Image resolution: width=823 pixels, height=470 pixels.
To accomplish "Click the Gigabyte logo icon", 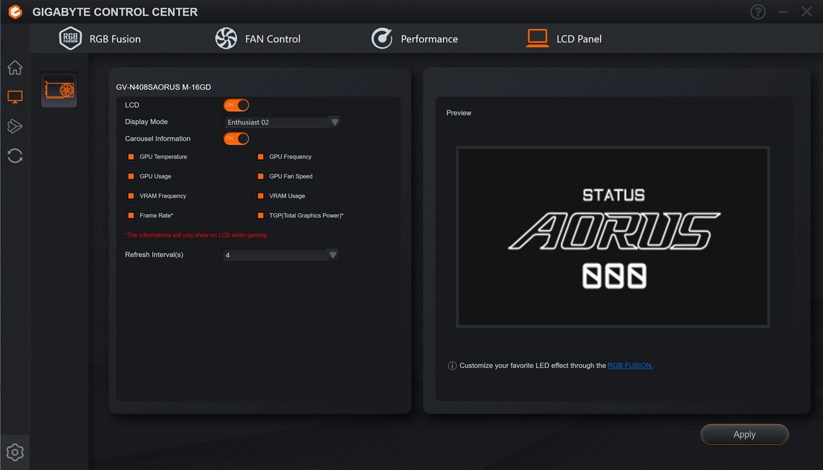I will click(15, 11).
